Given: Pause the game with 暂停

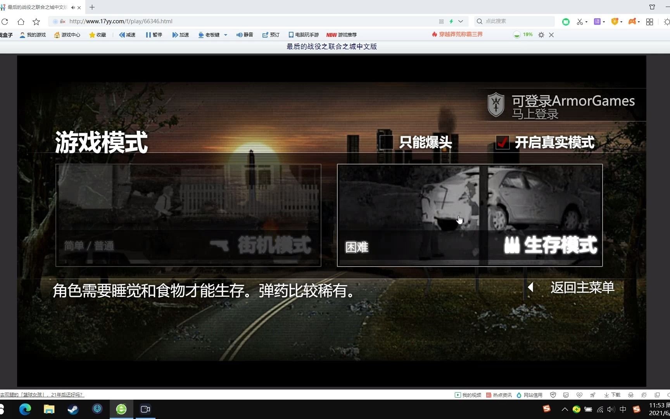Looking at the screenshot, I should pyautogui.click(x=154, y=35).
